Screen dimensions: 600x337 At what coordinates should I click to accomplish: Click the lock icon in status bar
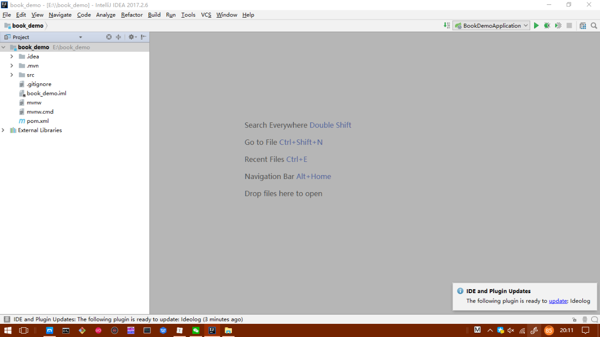(x=574, y=319)
